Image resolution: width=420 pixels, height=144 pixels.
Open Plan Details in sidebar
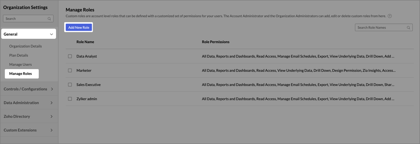19,55
